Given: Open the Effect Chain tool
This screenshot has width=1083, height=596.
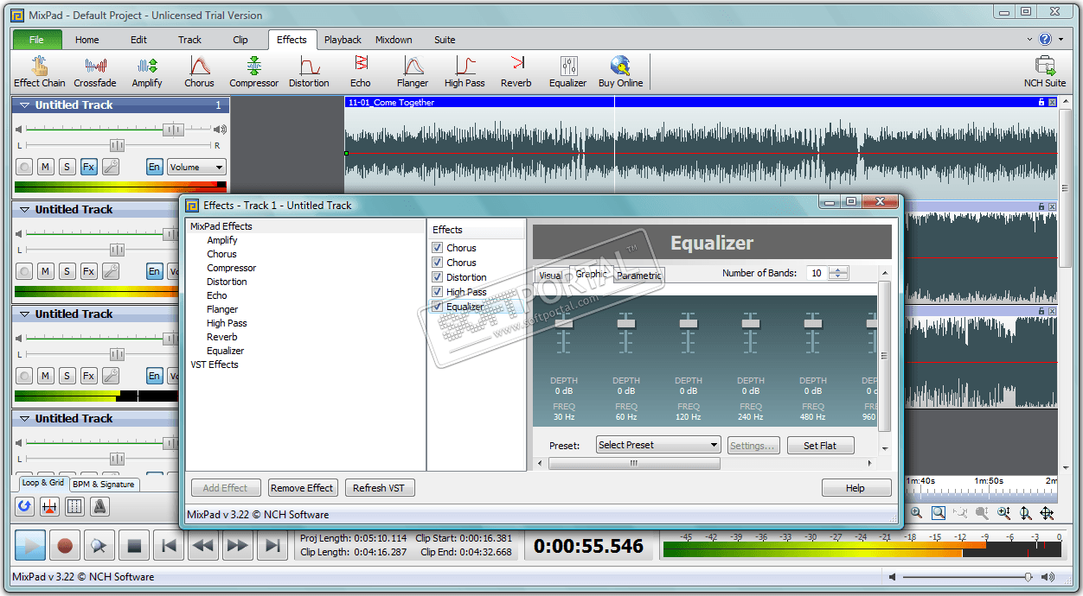Looking at the screenshot, I should pos(39,71).
